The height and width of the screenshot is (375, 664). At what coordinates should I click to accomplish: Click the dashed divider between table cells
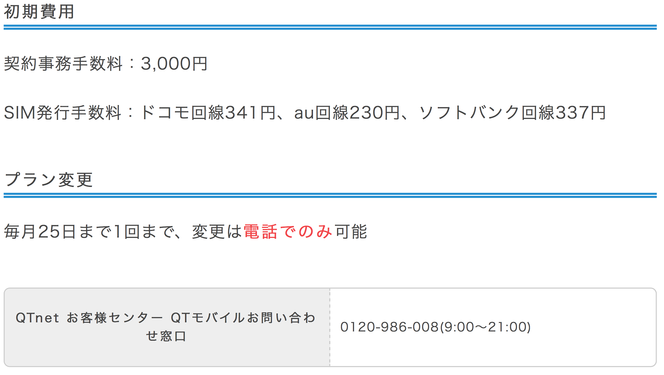point(330,327)
